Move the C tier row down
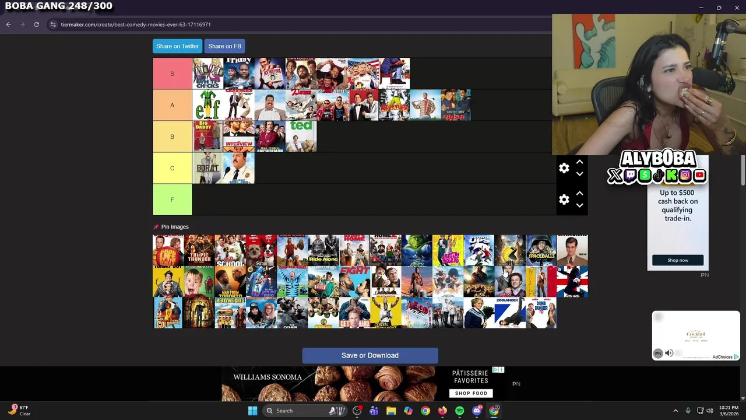This screenshot has height=420, width=746. point(579,174)
